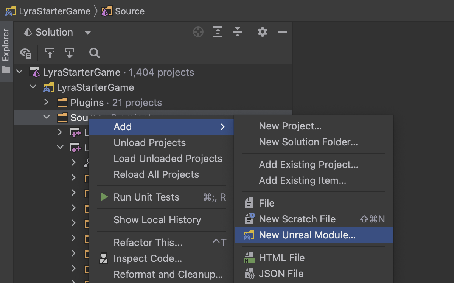
Task: Open the Solution view dropdown arrow
Action: [88, 33]
